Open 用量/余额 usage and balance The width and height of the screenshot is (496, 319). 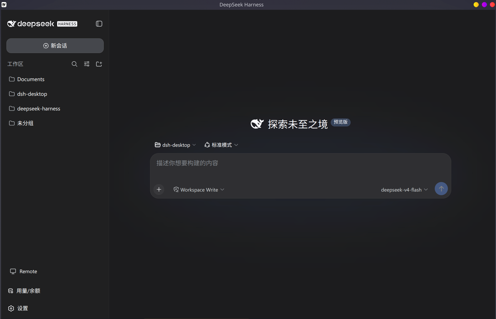pyautogui.click(x=24, y=291)
